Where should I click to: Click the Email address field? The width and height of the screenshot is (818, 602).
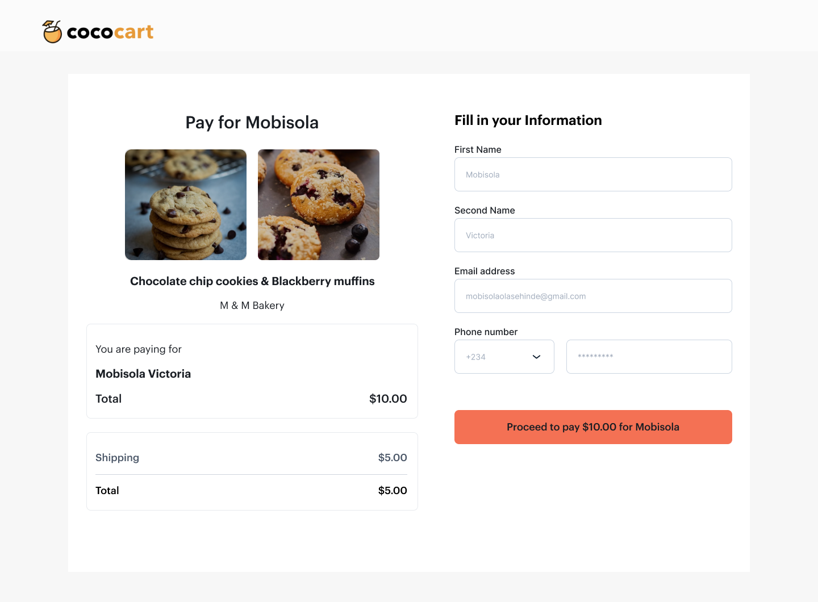(593, 296)
